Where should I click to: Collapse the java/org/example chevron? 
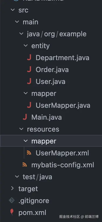[21, 34]
